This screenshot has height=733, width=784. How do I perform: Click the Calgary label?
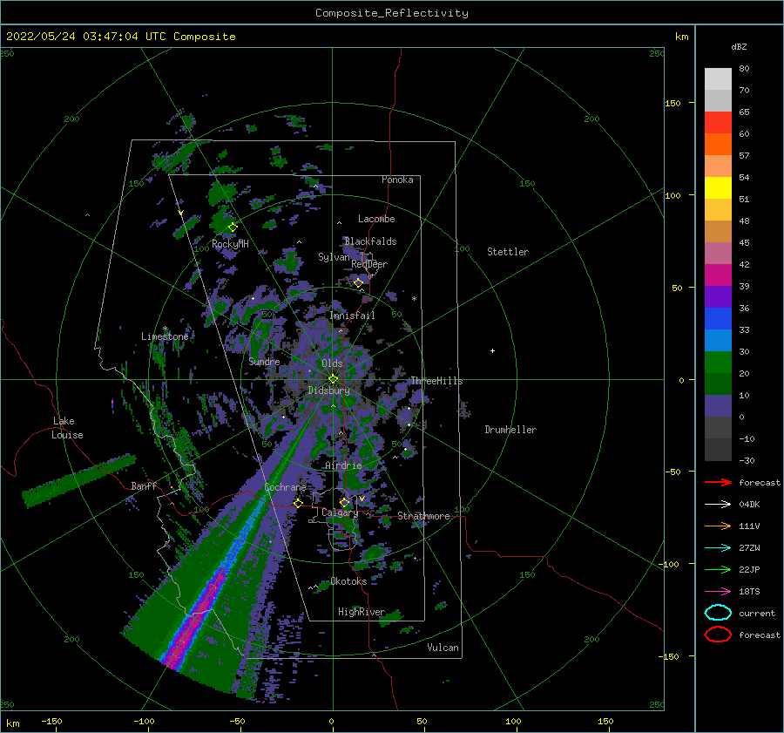[340, 512]
